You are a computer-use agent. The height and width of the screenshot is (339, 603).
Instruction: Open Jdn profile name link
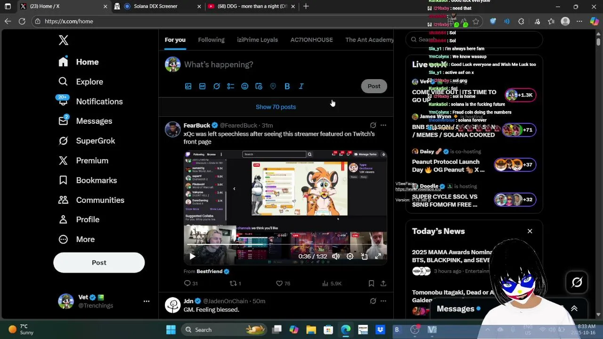(188, 301)
